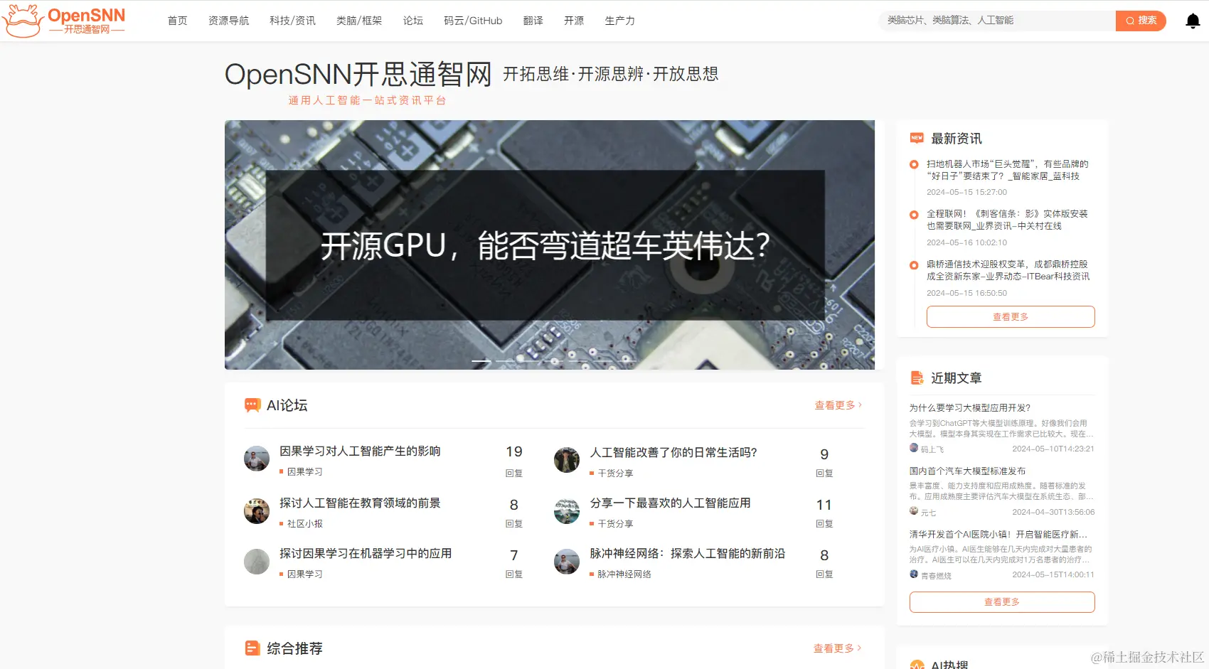The width and height of the screenshot is (1209, 669).
Task: Click the 最新资讯 NEW icon
Action: tap(917, 138)
